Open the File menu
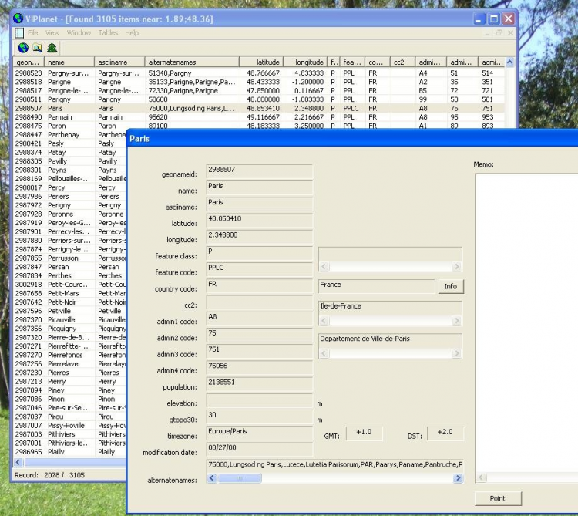The image size is (578, 516). pyautogui.click(x=33, y=33)
